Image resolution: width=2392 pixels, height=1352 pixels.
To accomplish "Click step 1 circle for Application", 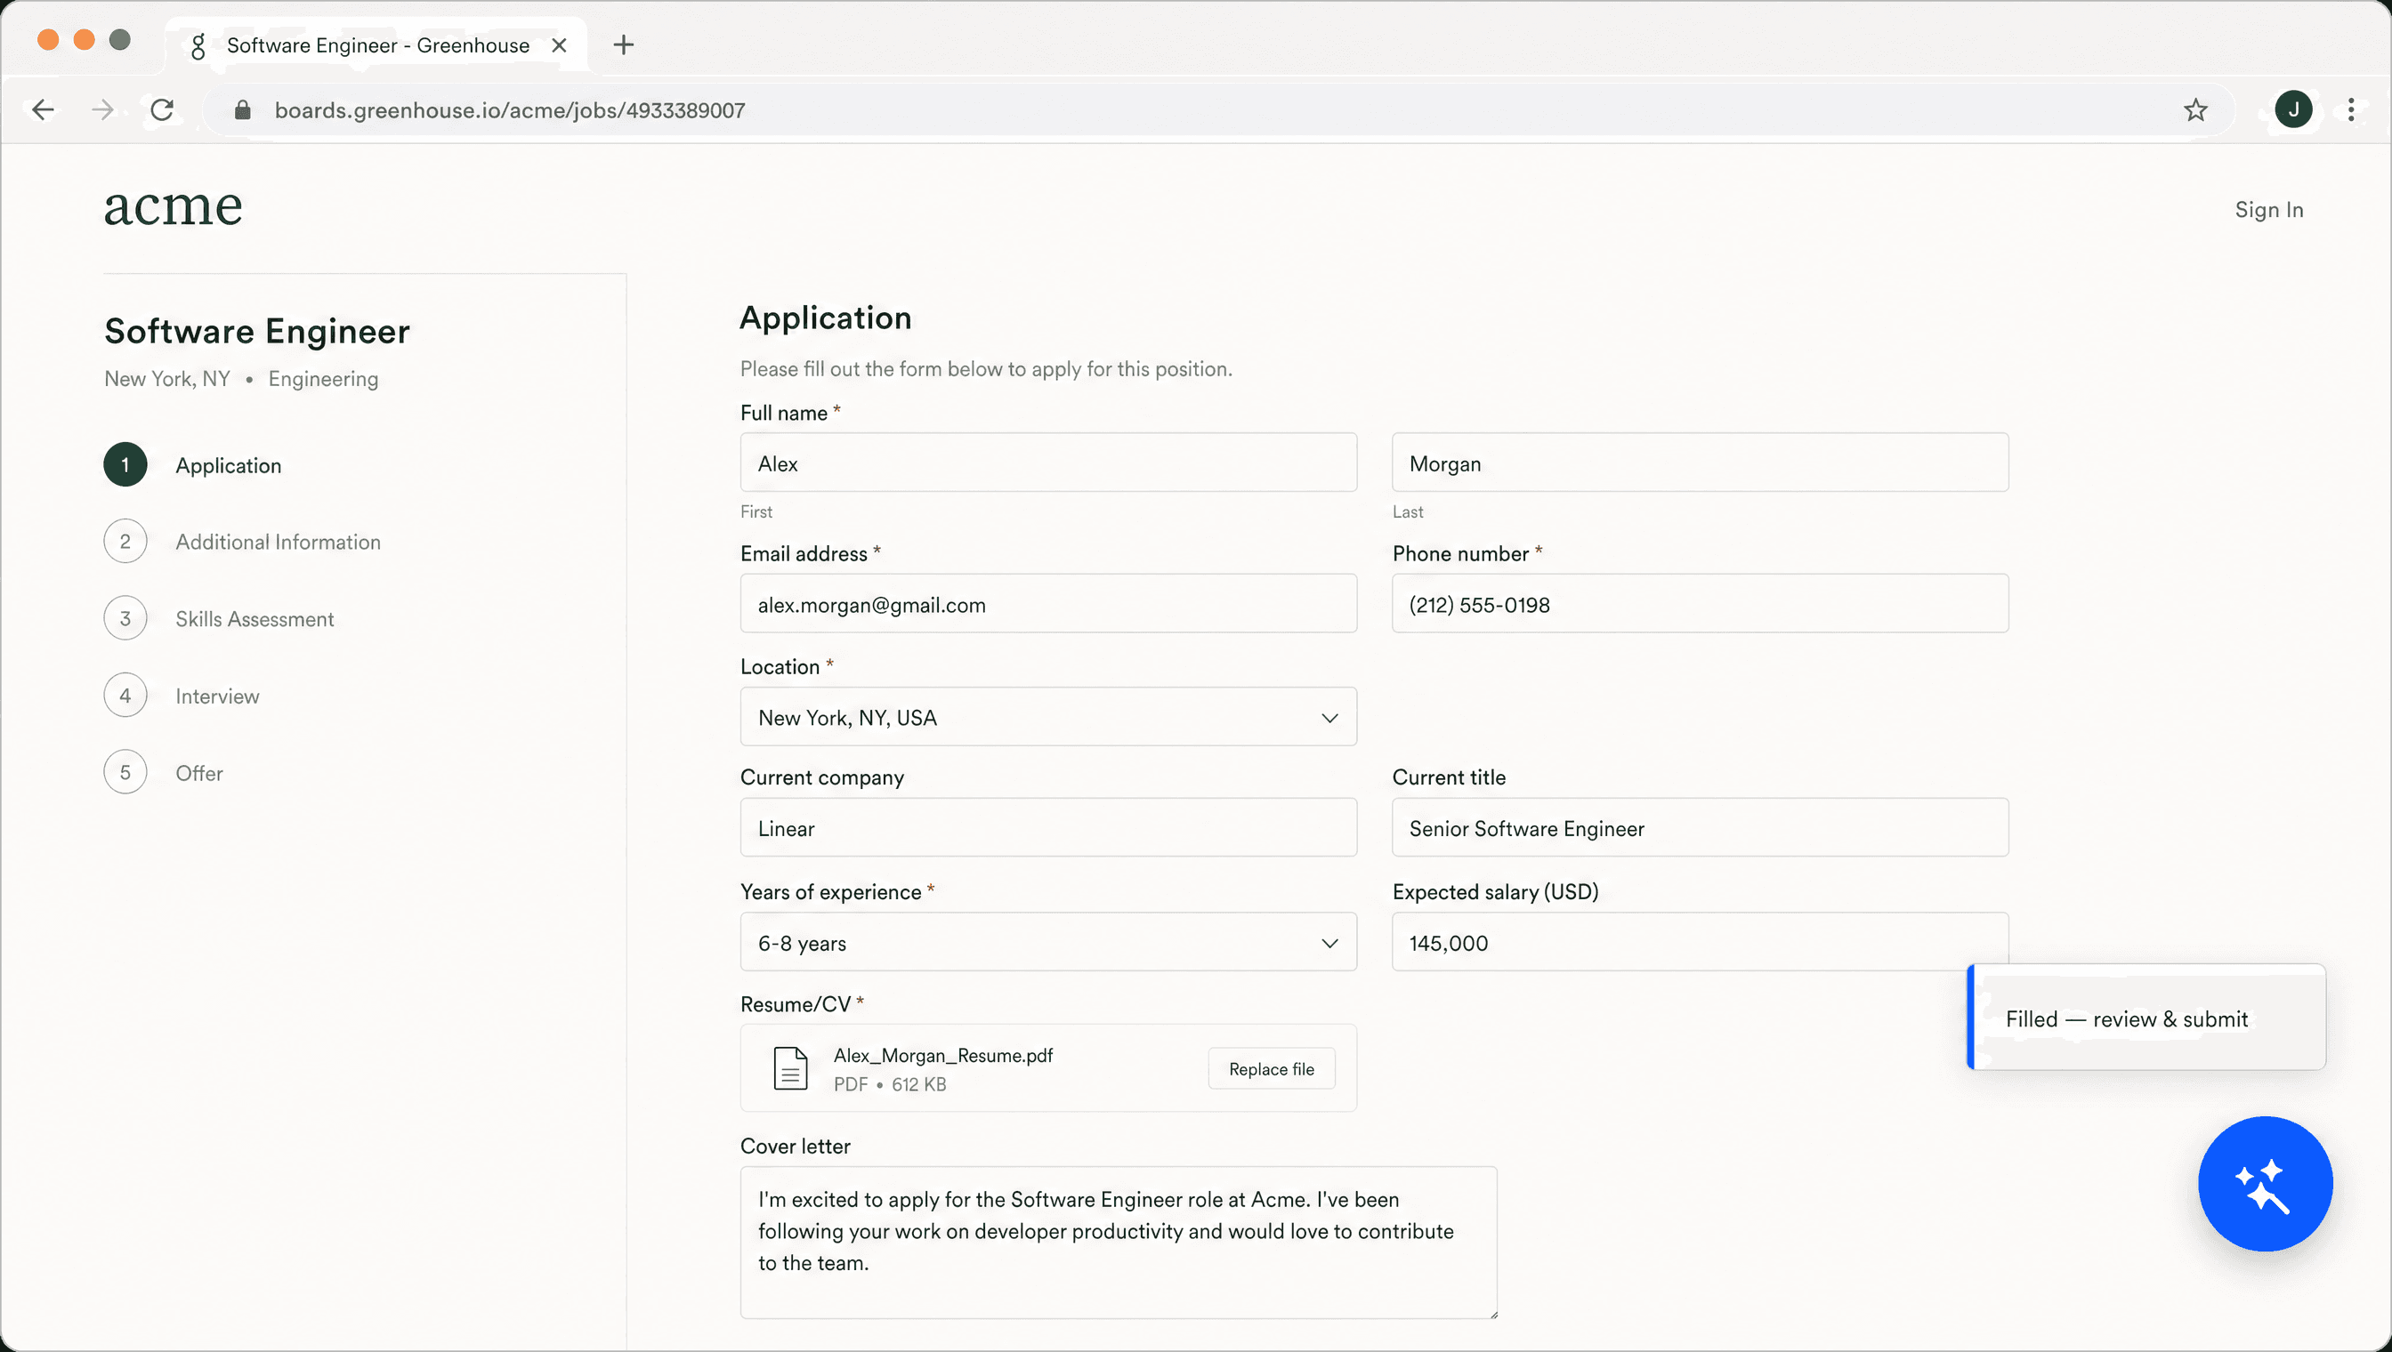I will tap(125, 465).
